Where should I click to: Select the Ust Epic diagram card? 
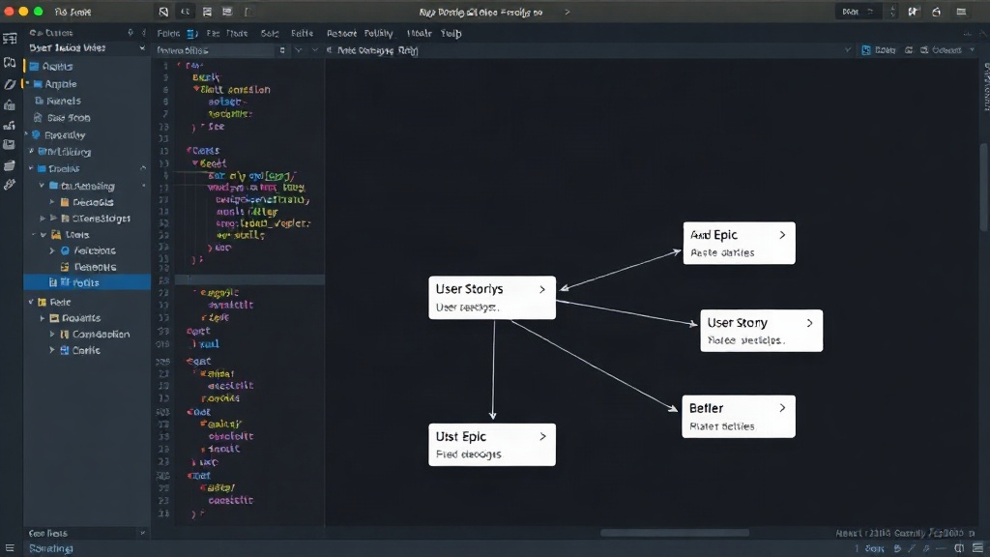[492, 445]
